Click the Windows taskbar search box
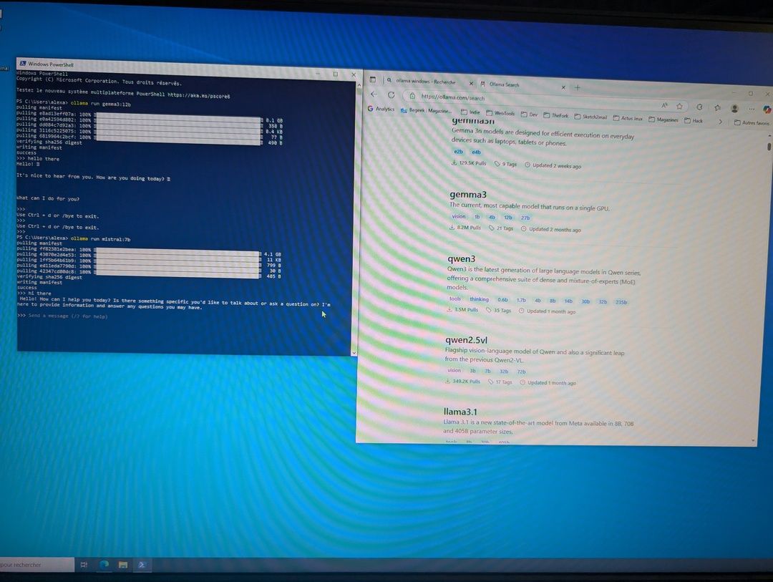773x582 pixels. [37, 565]
